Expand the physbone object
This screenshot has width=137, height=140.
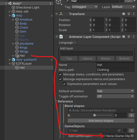coord(13,44)
